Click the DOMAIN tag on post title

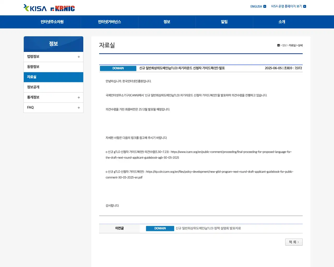click(x=118, y=68)
